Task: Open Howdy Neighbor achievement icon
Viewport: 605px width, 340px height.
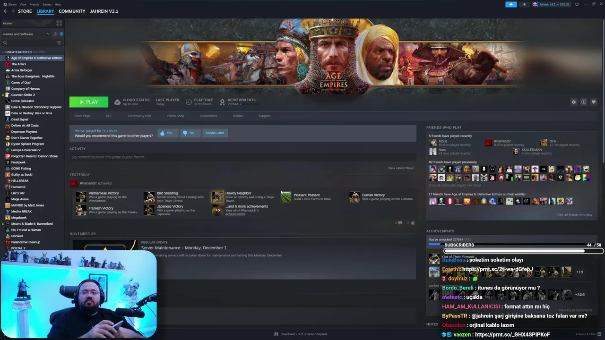Action: pyautogui.click(x=217, y=197)
